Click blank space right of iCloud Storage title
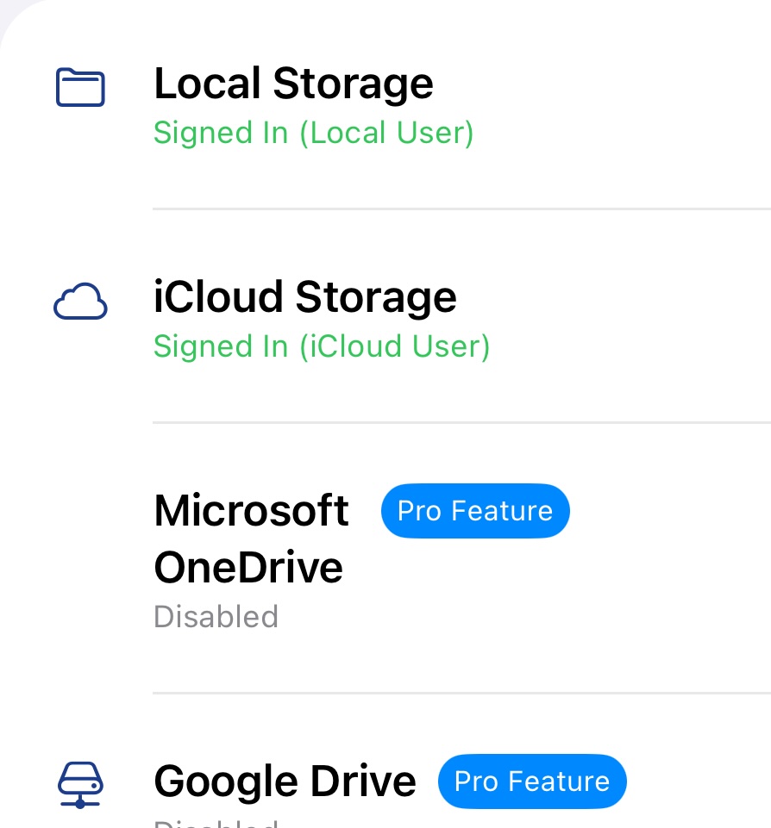771x828 pixels. (612, 297)
